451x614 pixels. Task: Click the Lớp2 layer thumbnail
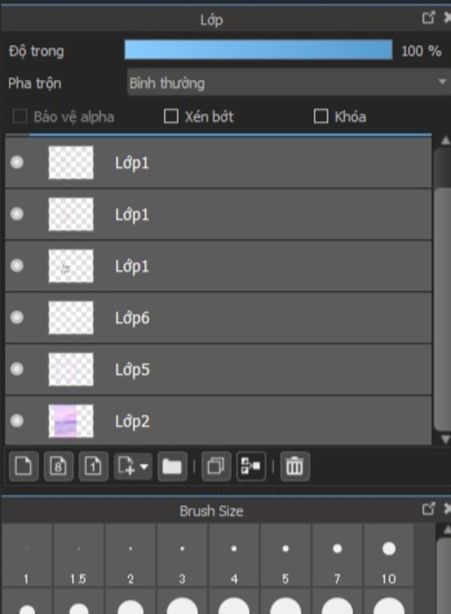(71, 421)
